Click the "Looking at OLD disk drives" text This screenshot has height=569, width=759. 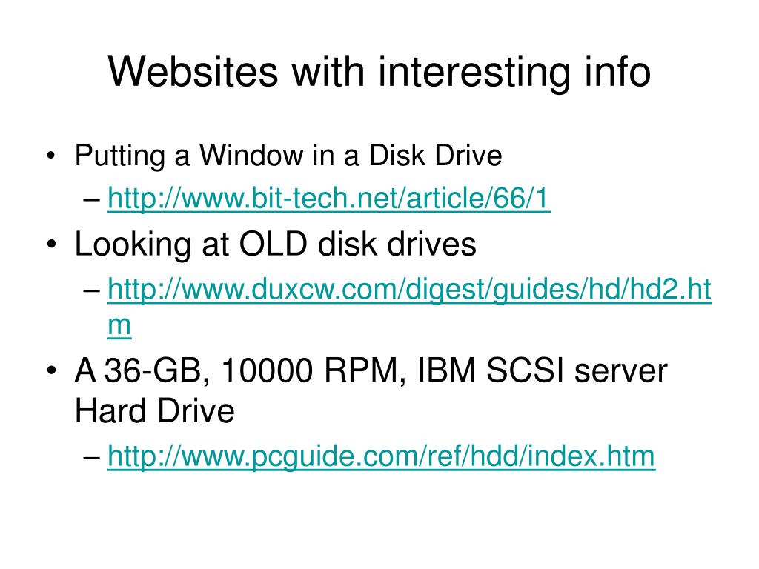(276, 244)
